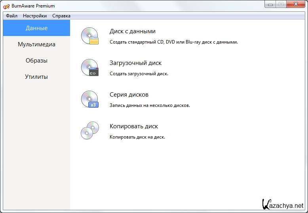Open the Справка menu

coord(61,16)
